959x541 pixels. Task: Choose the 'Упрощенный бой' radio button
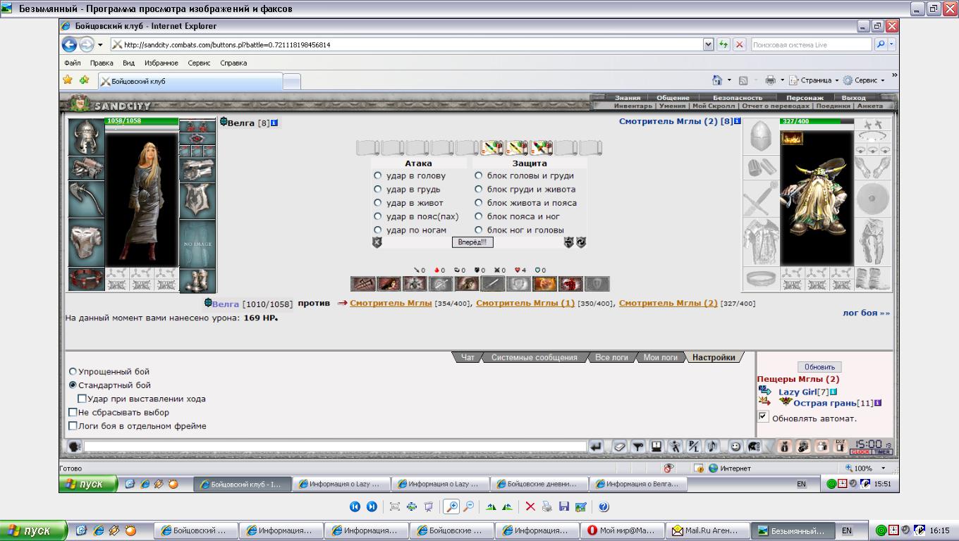(73, 371)
